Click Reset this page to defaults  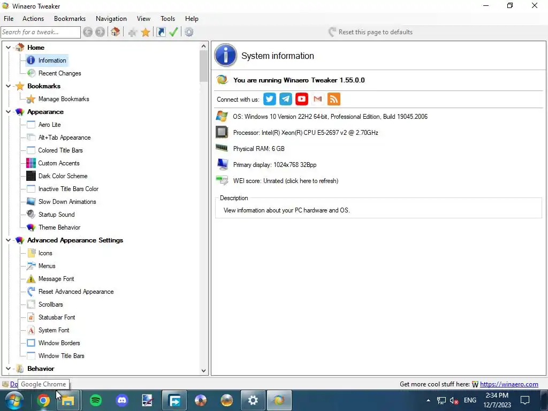point(370,32)
